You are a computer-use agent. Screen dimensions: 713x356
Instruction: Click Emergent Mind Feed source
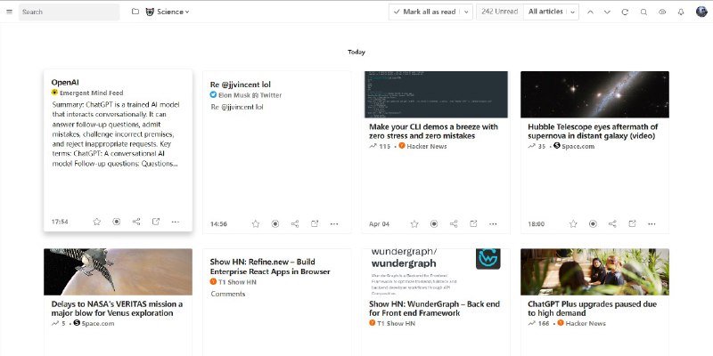[x=92, y=93]
